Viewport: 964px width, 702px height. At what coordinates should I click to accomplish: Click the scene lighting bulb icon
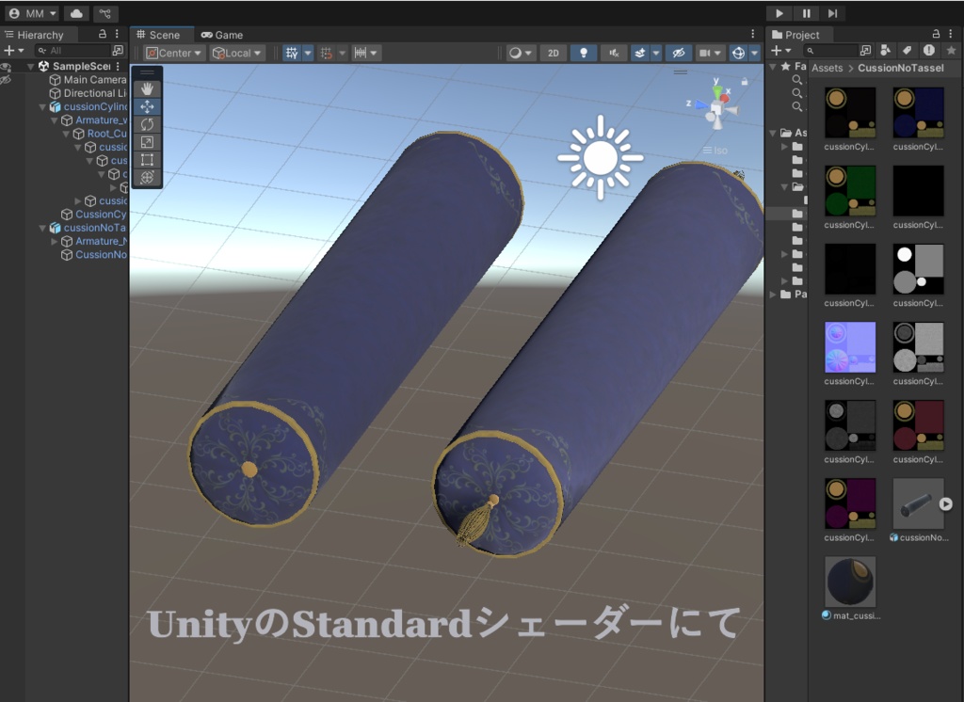[x=584, y=53]
